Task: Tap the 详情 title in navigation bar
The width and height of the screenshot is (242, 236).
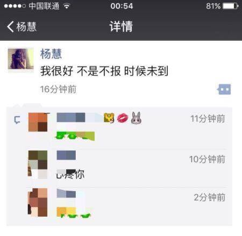Action: 121,26
